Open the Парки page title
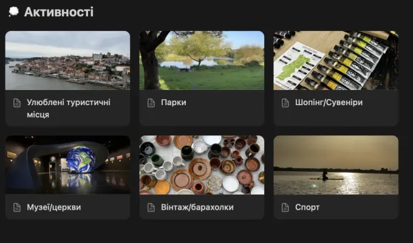This screenshot has height=243, width=413. (174, 102)
